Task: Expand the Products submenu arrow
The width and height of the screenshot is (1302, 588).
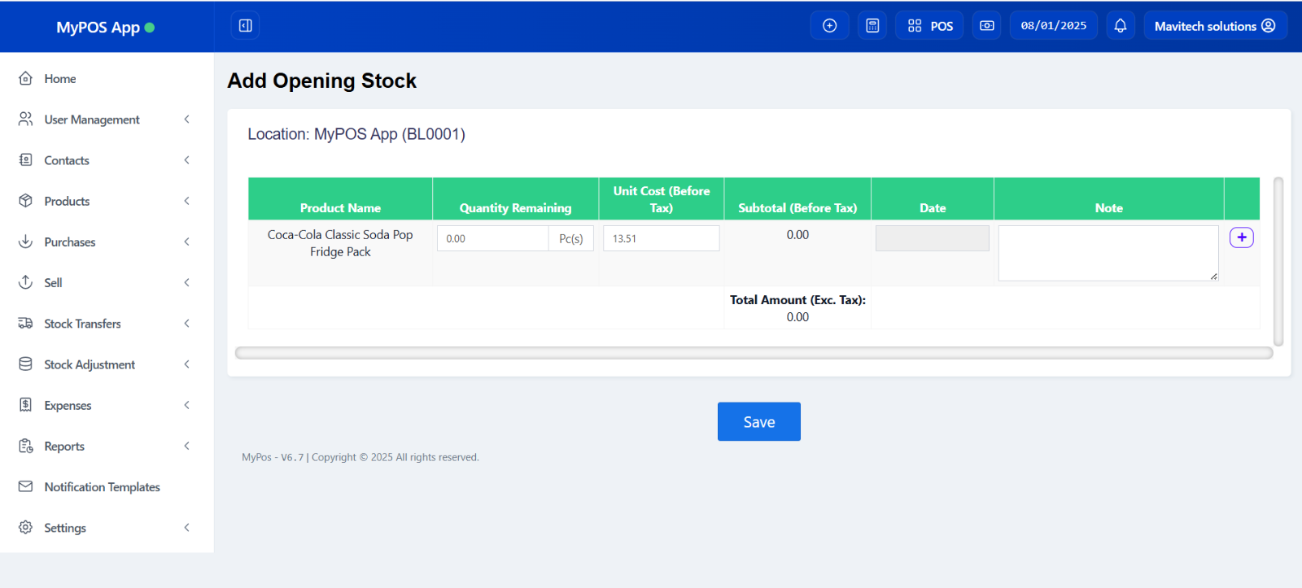Action: 186,201
